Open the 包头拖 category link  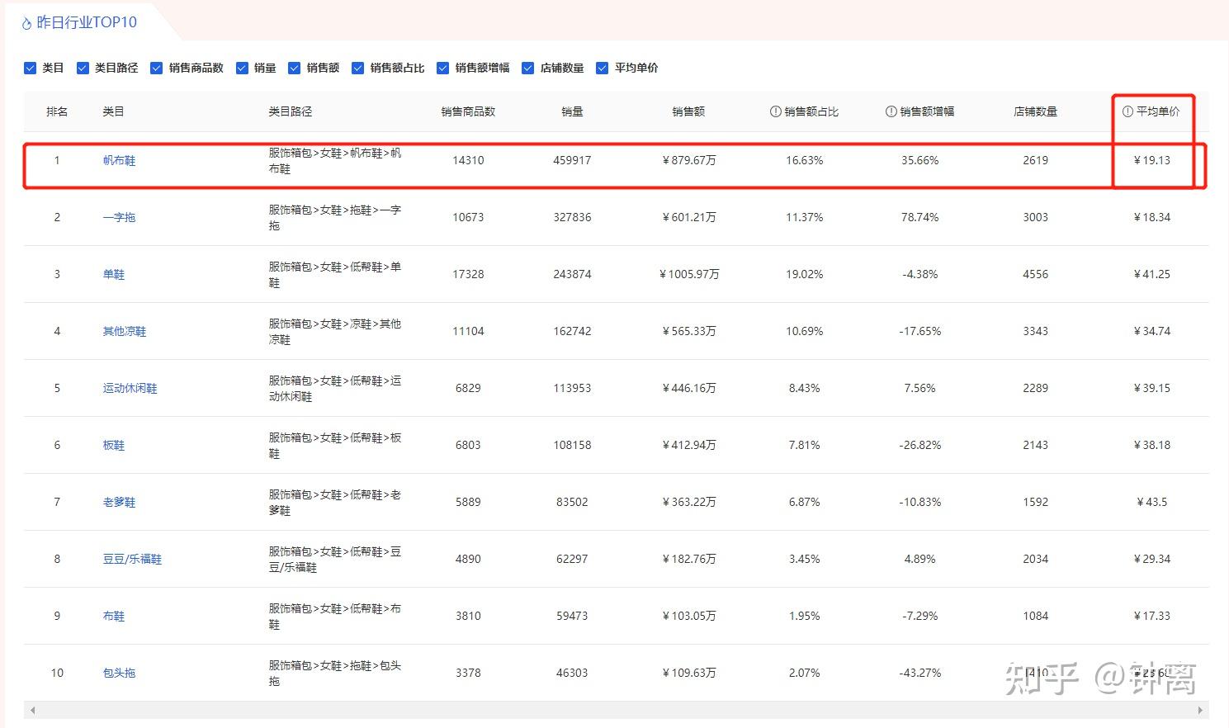[119, 674]
